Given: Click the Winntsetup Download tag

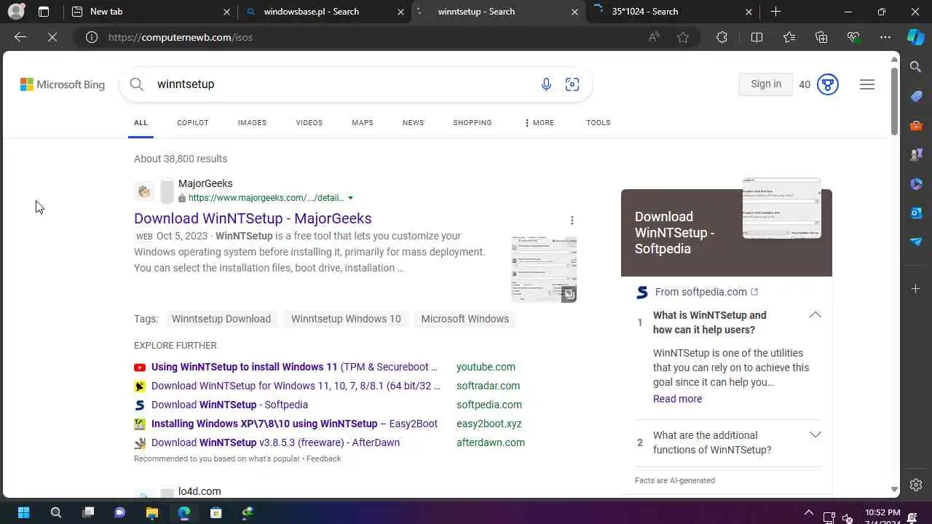Looking at the screenshot, I should click(x=221, y=319).
